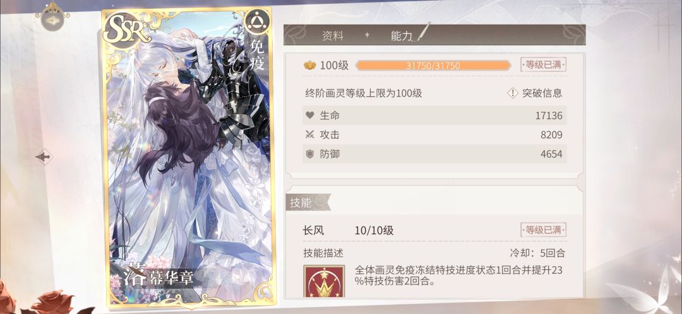Open the 突破信息 breakthrough info
This screenshot has height=314, width=682.
click(542, 93)
